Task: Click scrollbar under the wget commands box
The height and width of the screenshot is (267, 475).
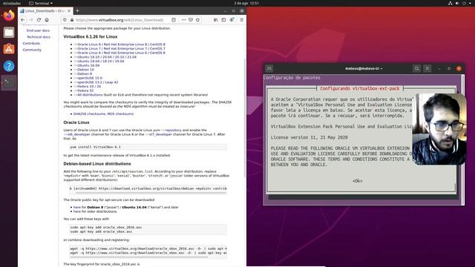Action: point(140,257)
